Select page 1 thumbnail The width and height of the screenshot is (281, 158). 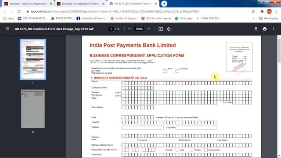pyautogui.click(x=33, y=59)
